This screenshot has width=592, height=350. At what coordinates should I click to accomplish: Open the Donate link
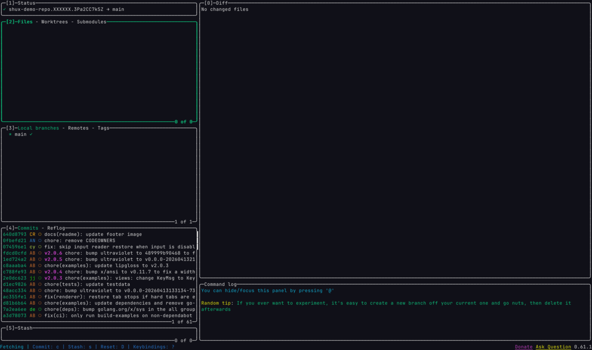(x=524, y=347)
